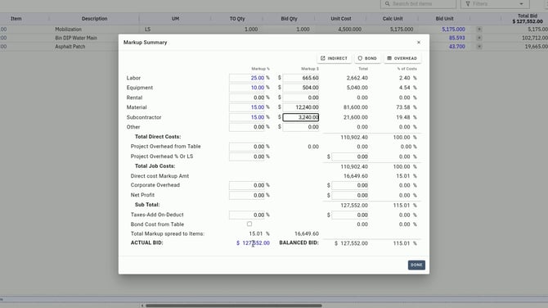This screenshot has width=548, height=308.
Task: Edit Net Profit percent field
Action: click(x=247, y=195)
